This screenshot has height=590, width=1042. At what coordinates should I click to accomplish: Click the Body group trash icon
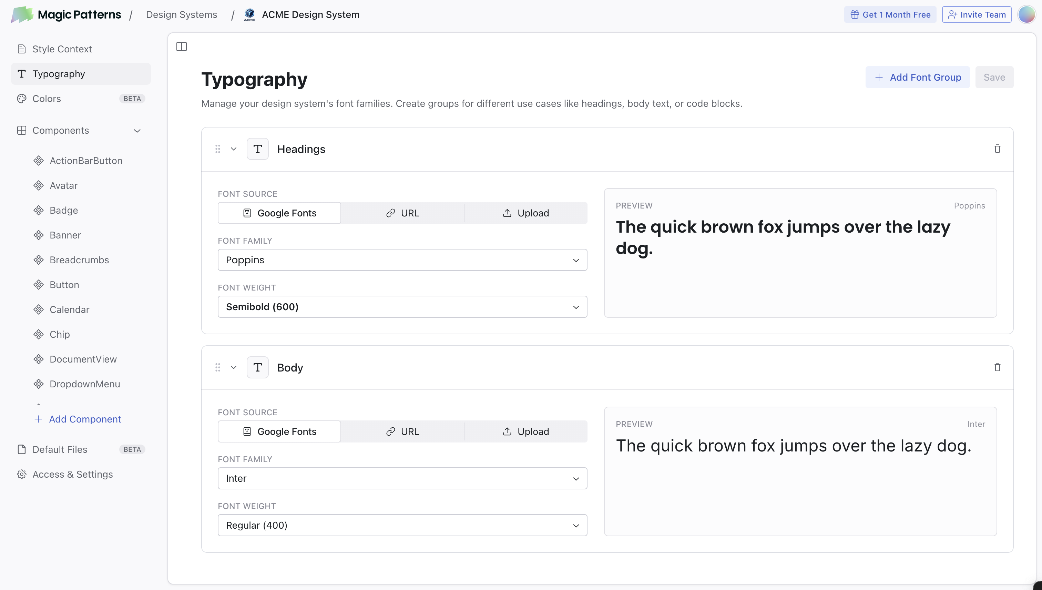[997, 367]
